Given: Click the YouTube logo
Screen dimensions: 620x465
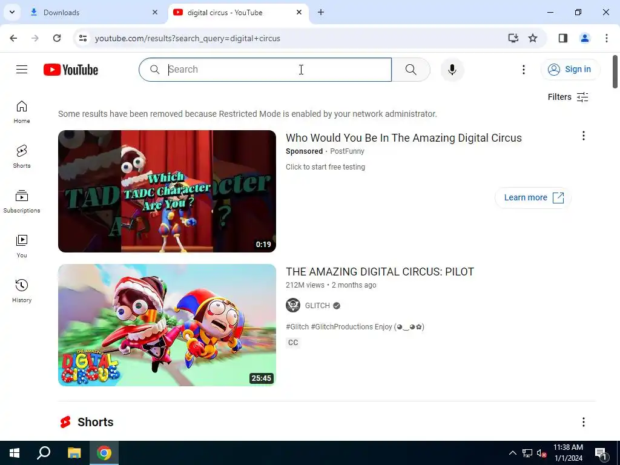Looking at the screenshot, I should point(71,70).
